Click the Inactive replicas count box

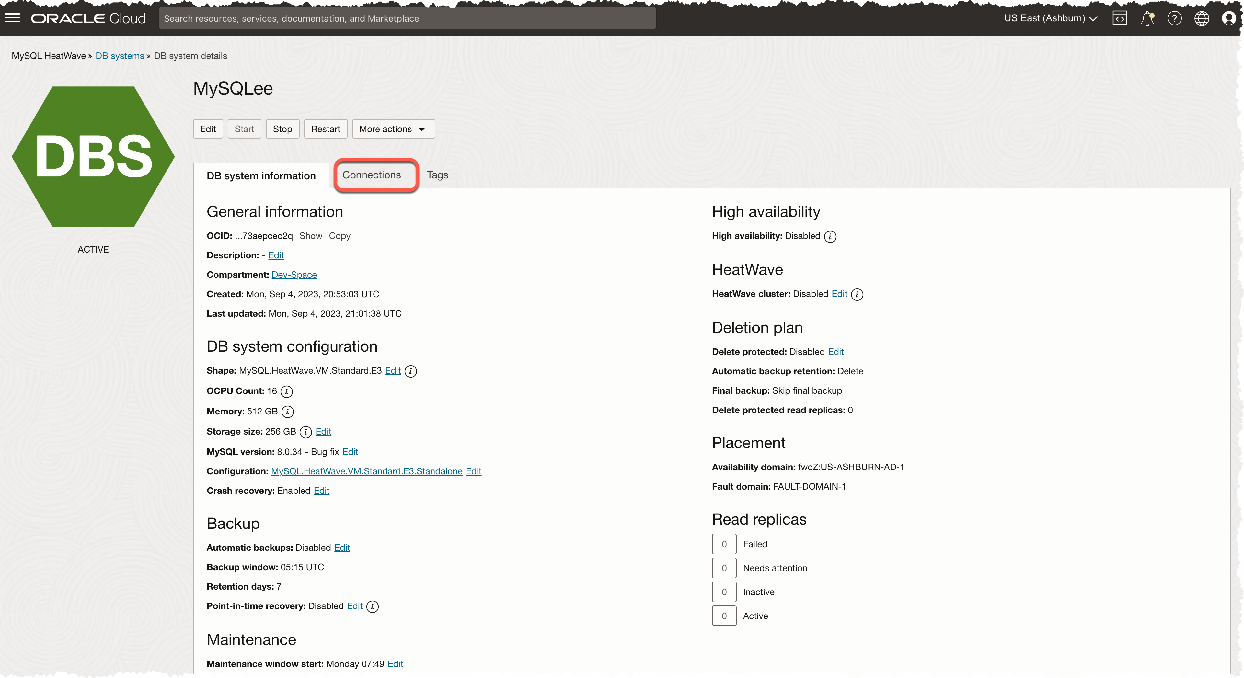tap(724, 592)
